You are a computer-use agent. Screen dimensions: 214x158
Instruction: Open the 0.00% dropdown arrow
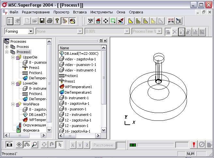tap(127, 31)
